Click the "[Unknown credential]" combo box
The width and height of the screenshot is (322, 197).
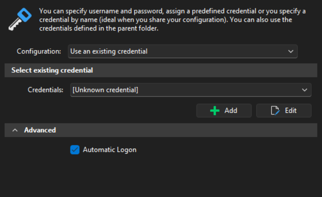click(x=184, y=90)
